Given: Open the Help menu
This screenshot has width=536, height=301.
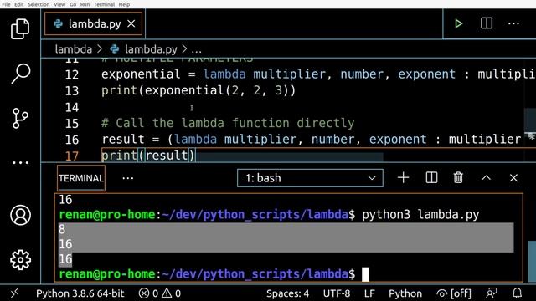Looking at the screenshot, I should click(x=124, y=4).
